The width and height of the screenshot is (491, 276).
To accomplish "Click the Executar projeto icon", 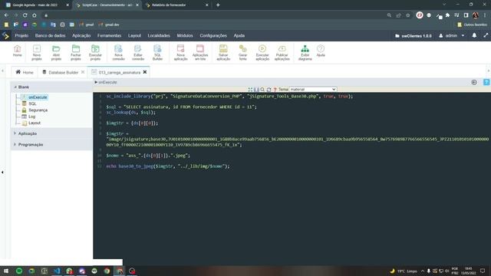I will pyautogui.click(x=95, y=52).
